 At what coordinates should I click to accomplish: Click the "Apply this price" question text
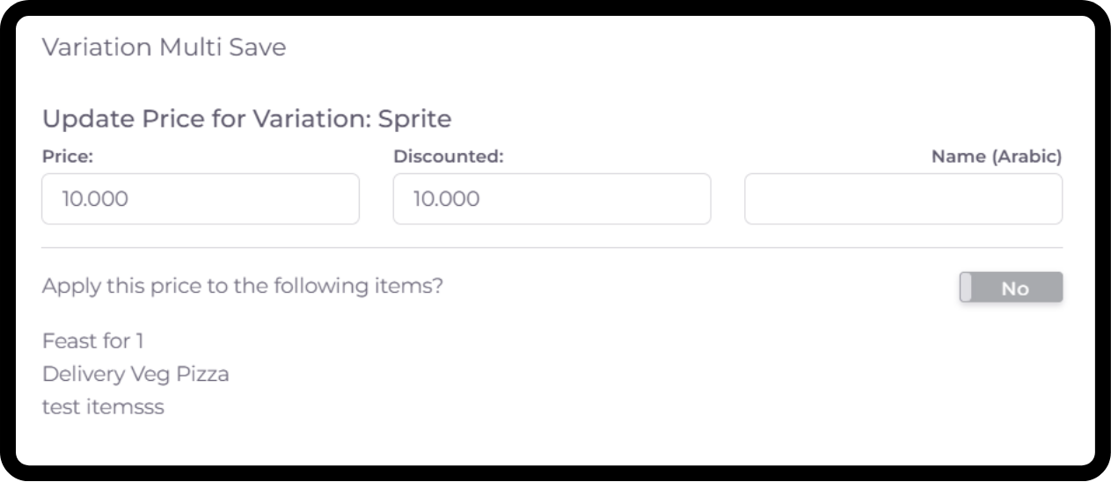pos(242,287)
